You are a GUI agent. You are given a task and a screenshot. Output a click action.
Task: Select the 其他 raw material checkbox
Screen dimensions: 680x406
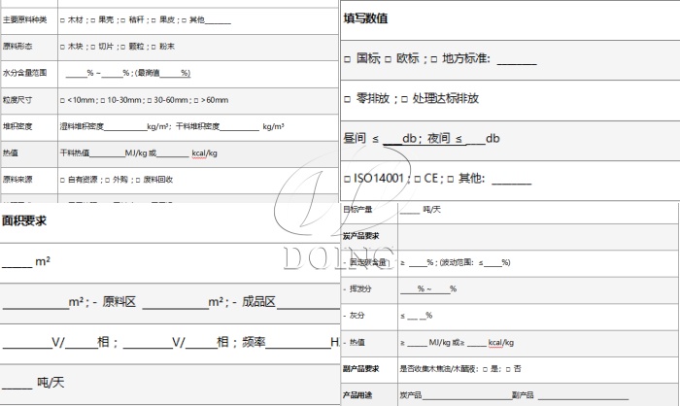(184, 20)
